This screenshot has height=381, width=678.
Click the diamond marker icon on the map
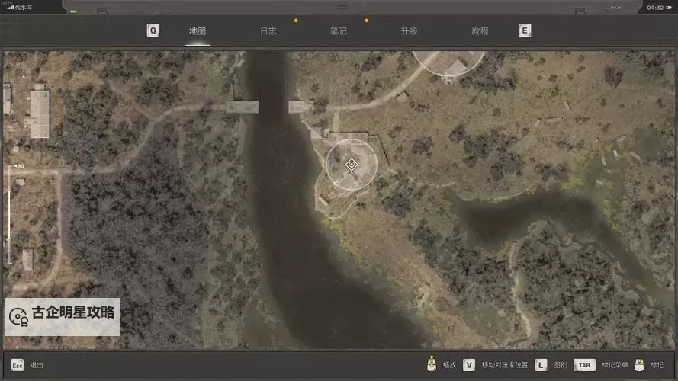(x=352, y=165)
